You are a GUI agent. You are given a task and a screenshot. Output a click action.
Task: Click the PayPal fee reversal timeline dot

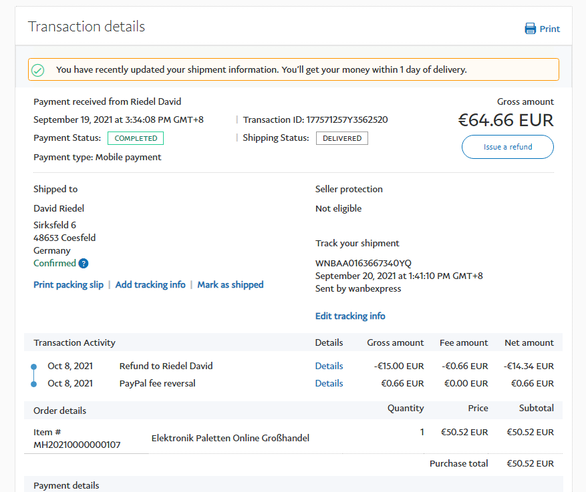pyautogui.click(x=34, y=384)
